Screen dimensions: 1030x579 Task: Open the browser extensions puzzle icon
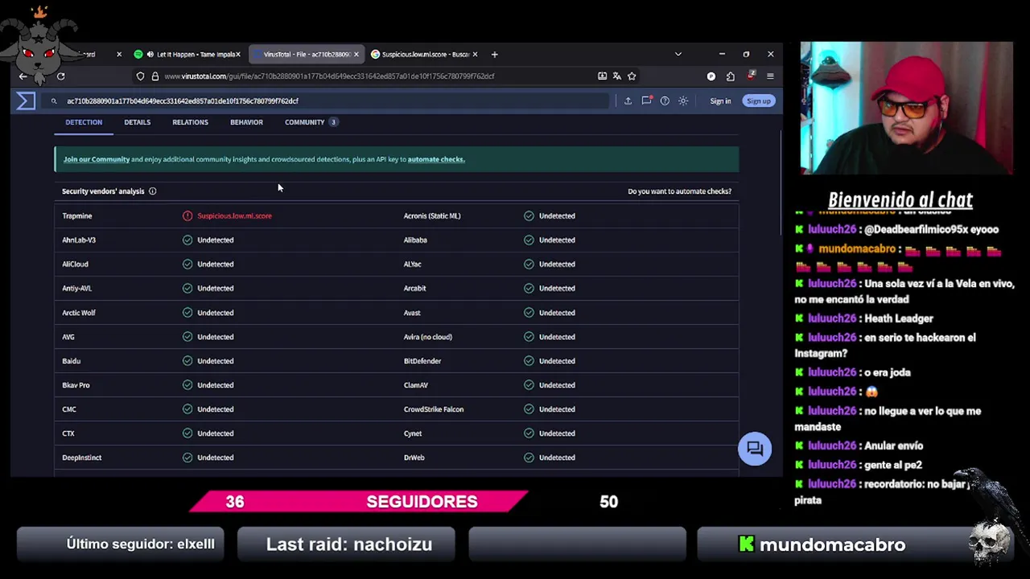pyautogui.click(x=731, y=76)
